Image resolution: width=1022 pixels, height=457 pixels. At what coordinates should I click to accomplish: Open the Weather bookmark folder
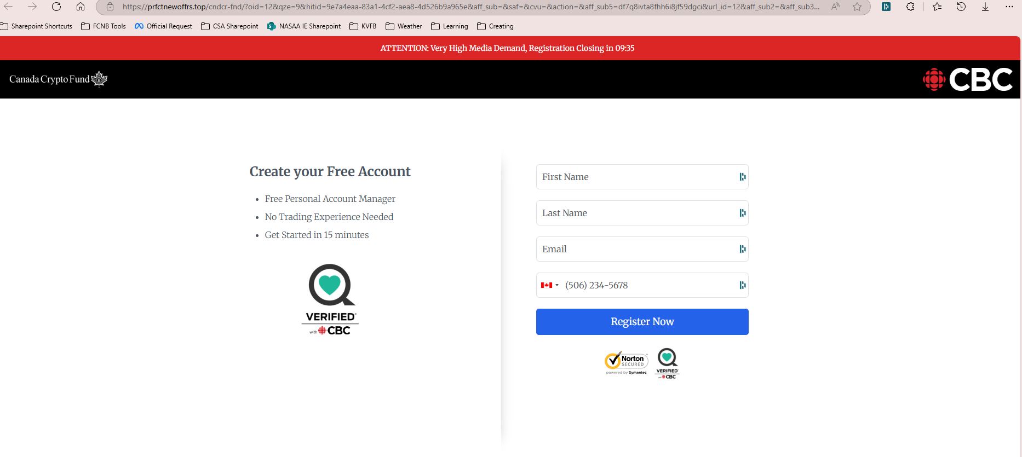click(404, 26)
